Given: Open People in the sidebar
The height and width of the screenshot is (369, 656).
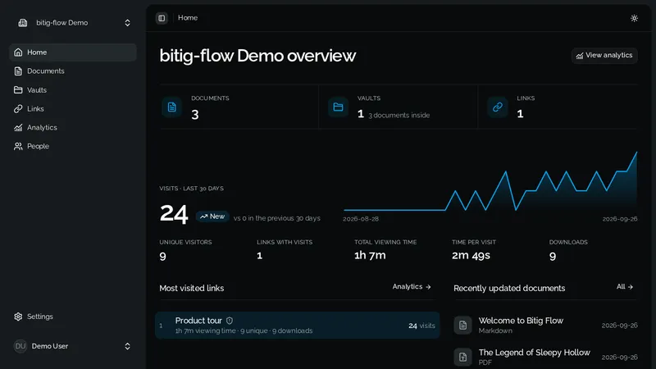Looking at the screenshot, I should tap(73, 147).
